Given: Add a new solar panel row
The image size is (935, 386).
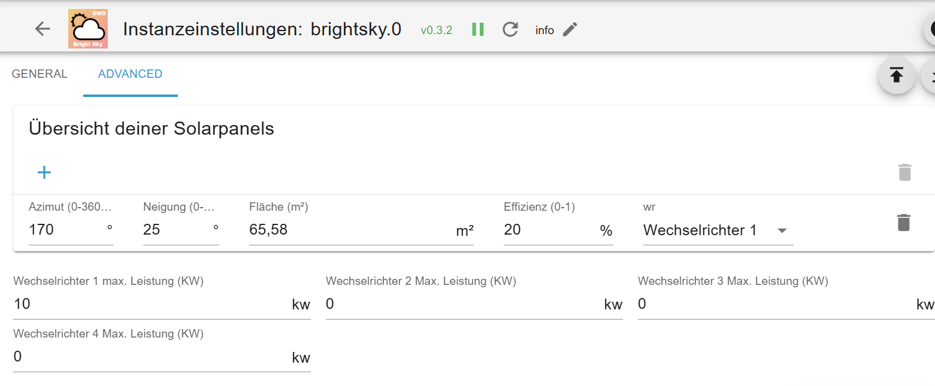Looking at the screenshot, I should [x=44, y=173].
